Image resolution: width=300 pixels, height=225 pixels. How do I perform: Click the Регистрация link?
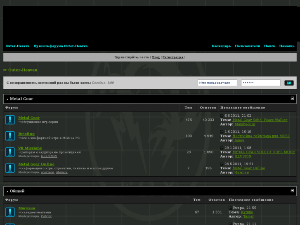pyautogui.click(x=173, y=57)
